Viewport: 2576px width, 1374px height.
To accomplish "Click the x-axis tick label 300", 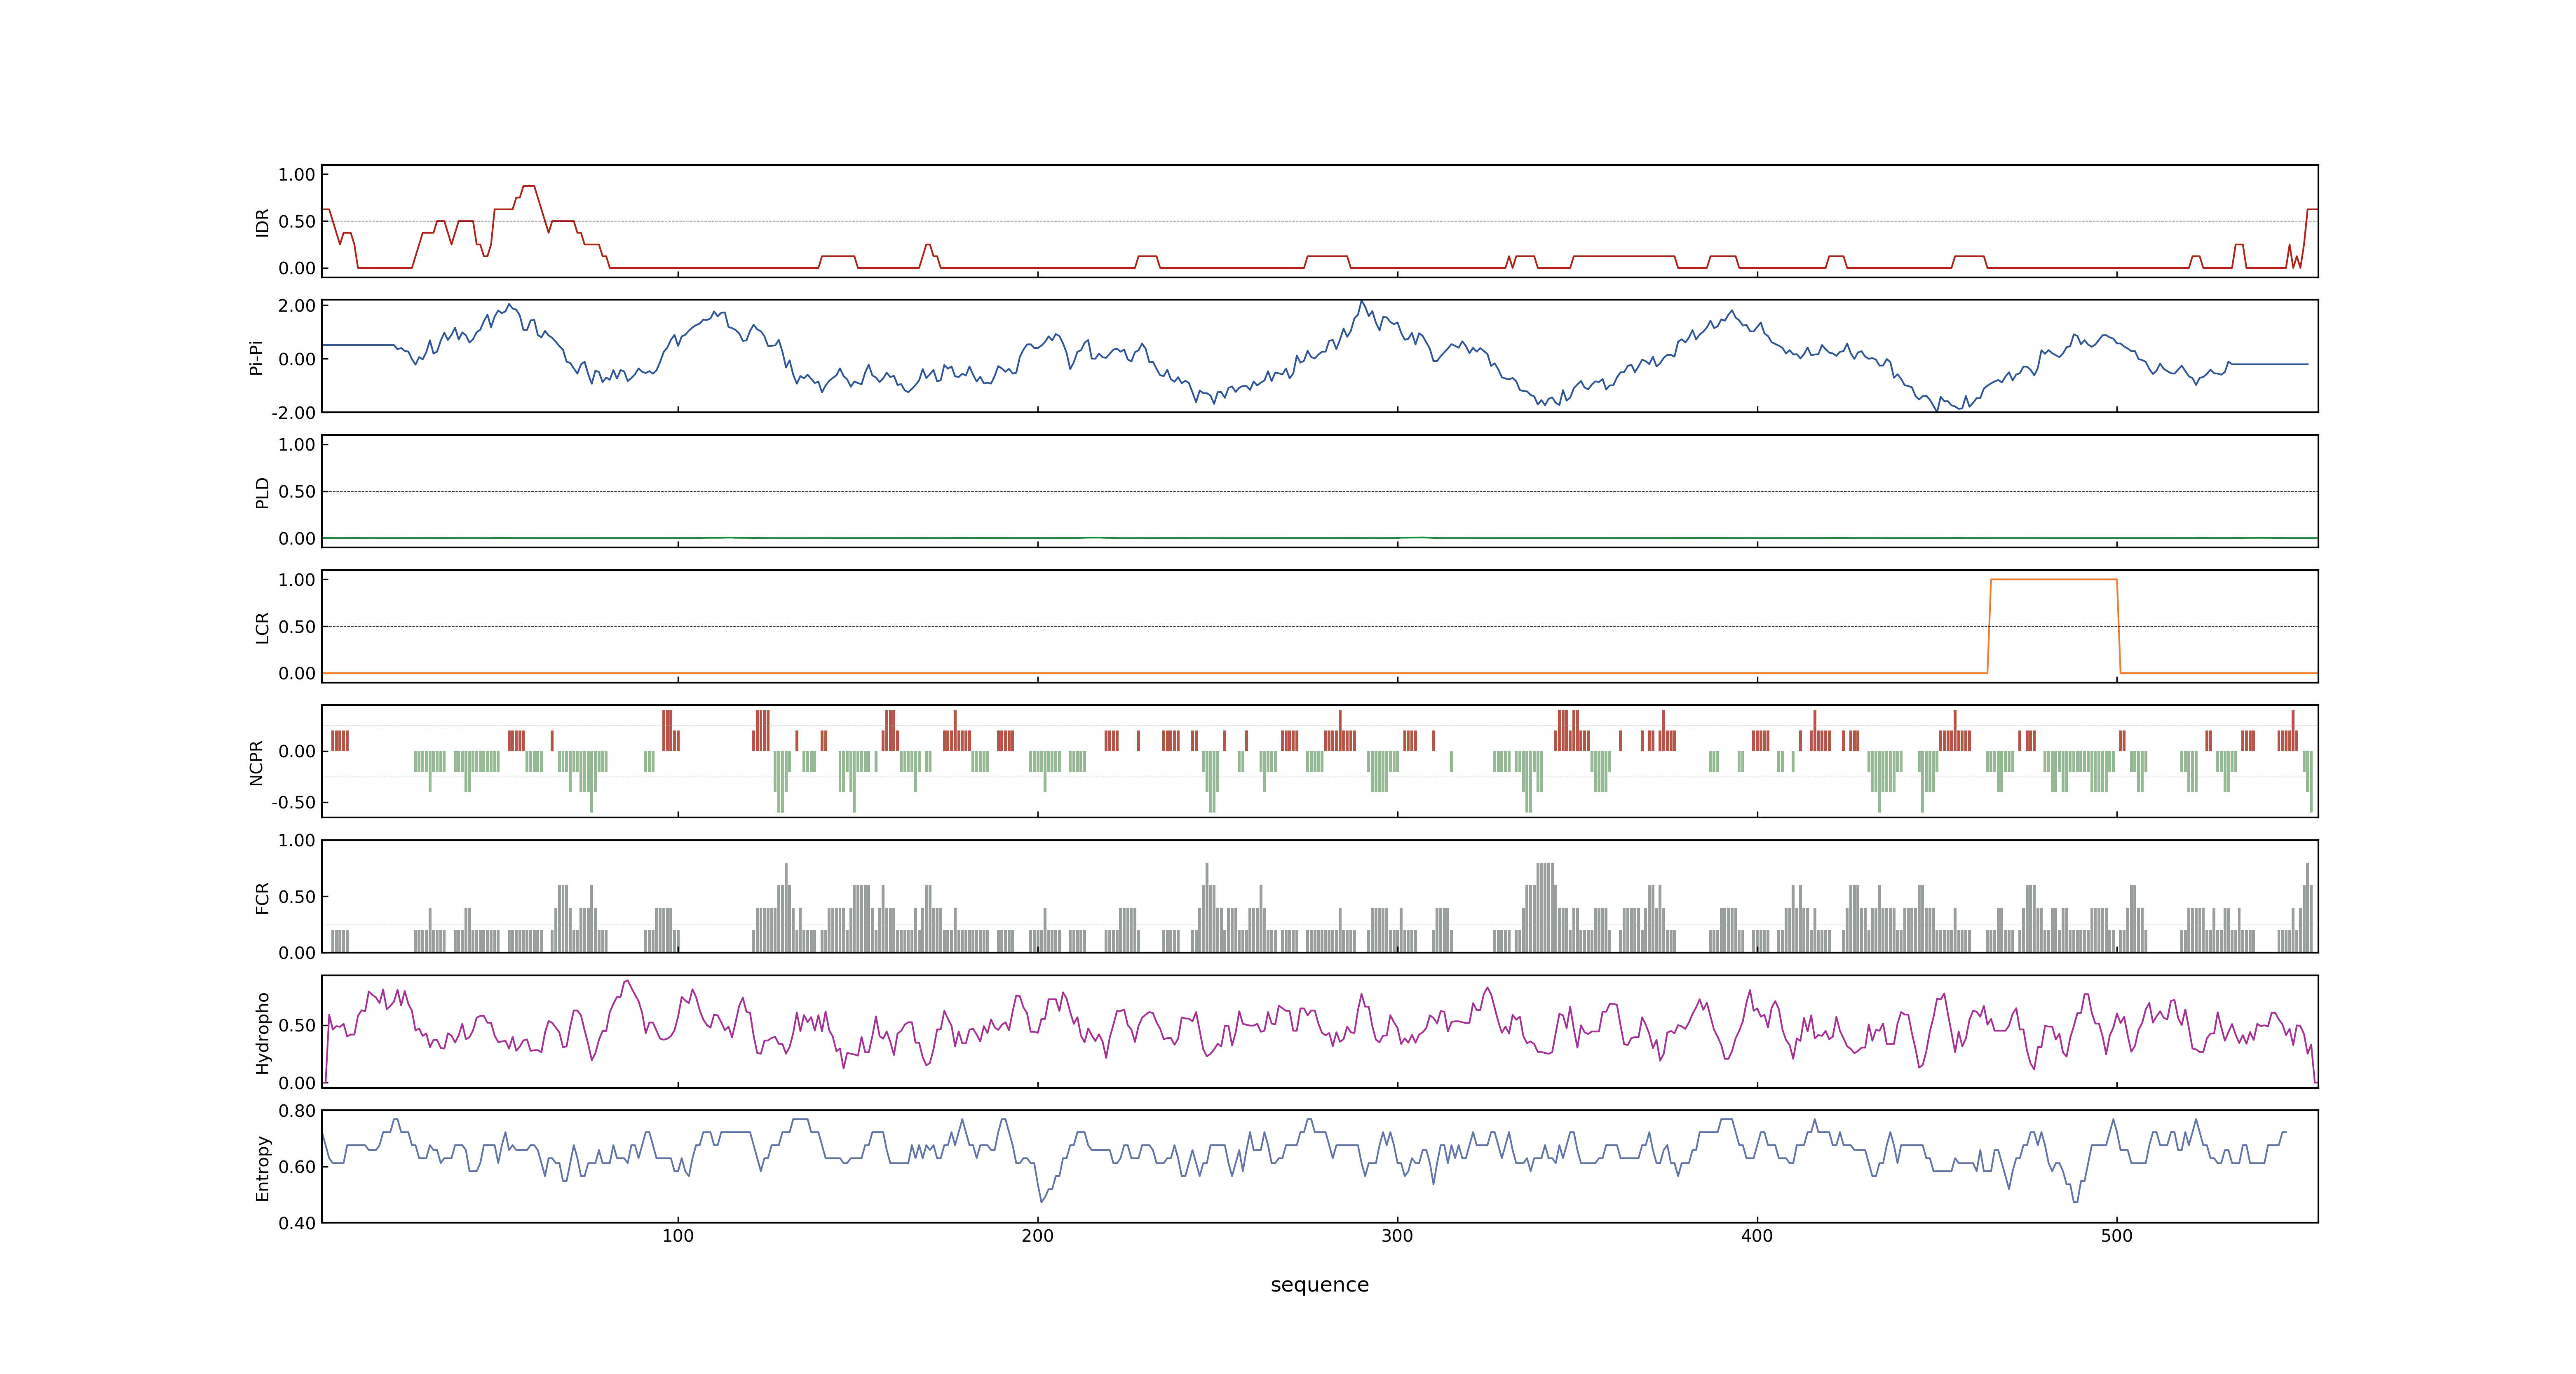I will tap(1397, 1236).
